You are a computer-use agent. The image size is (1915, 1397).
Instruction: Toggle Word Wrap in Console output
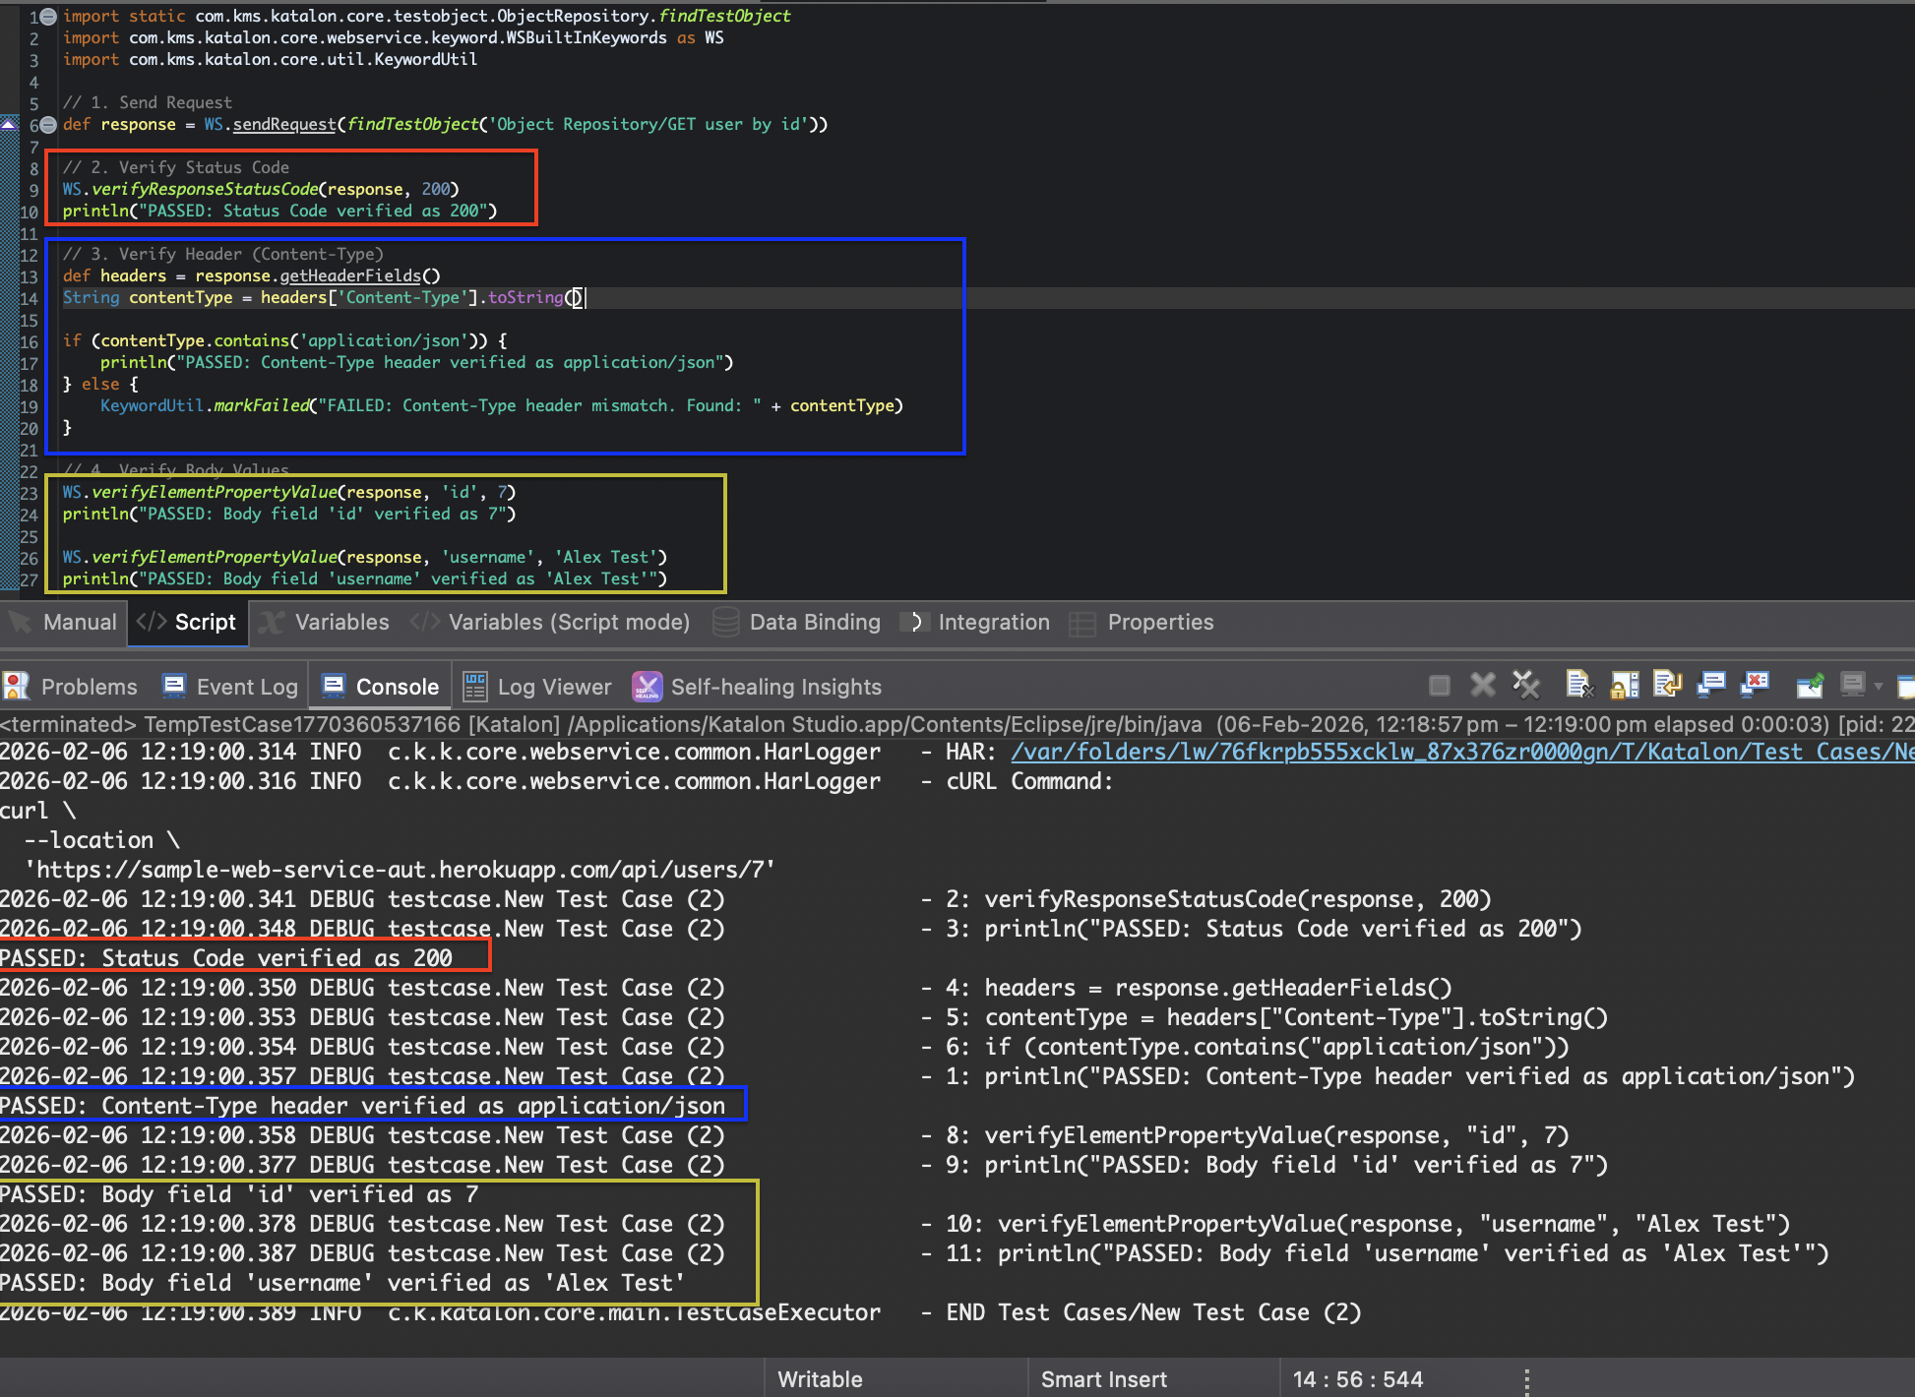[x=1666, y=685]
